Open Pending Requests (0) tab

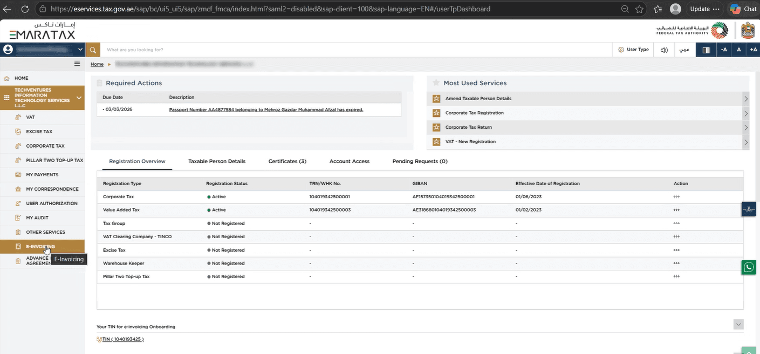pos(420,161)
